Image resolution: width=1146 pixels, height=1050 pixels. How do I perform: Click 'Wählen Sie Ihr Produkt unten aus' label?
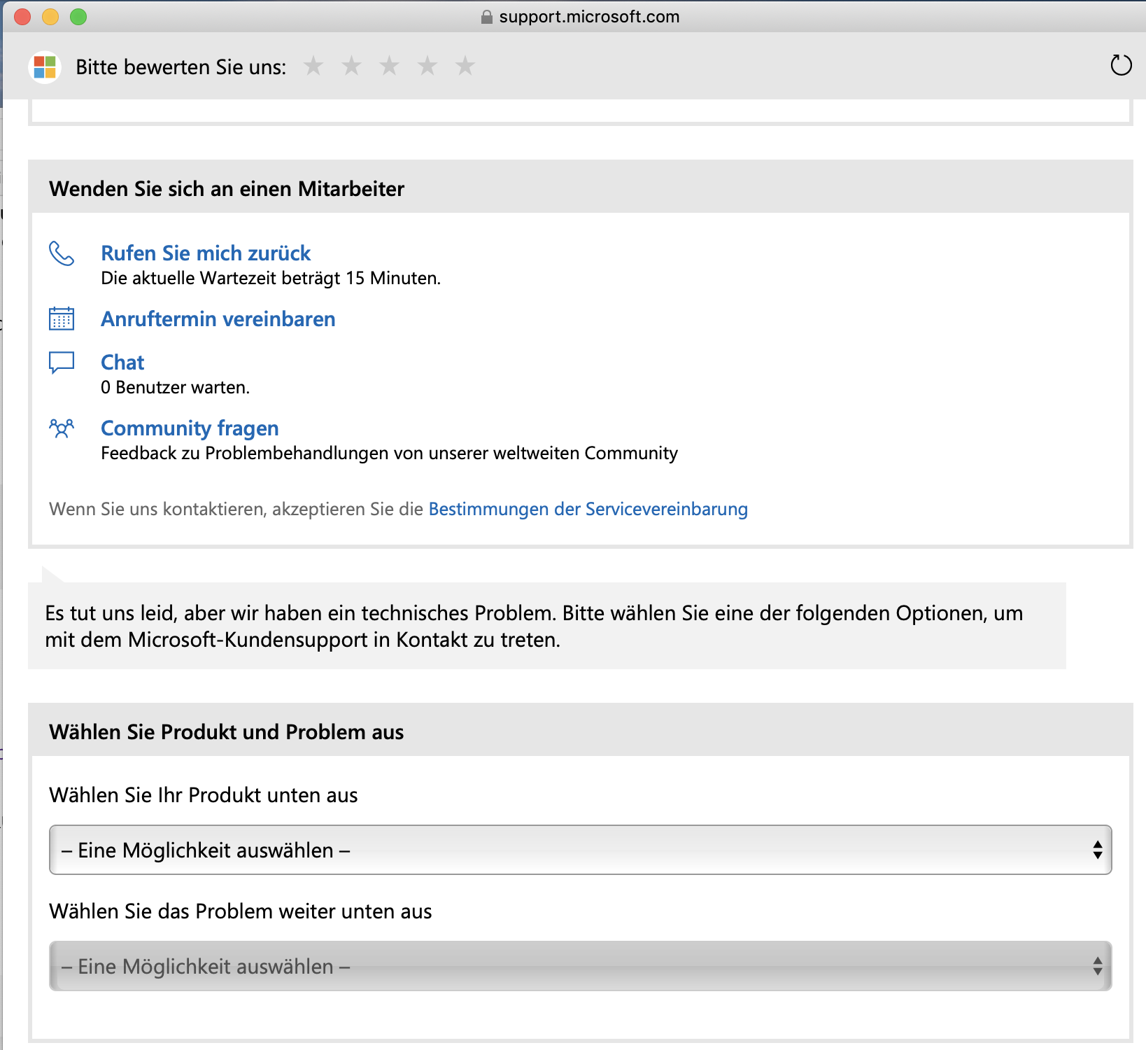[x=204, y=795]
